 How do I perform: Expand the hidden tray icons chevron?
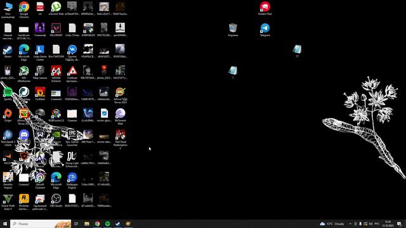350,224
